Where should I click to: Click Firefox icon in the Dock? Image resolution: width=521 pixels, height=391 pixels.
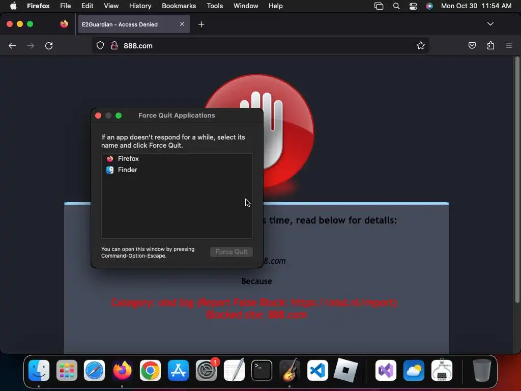[x=122, y=370]
